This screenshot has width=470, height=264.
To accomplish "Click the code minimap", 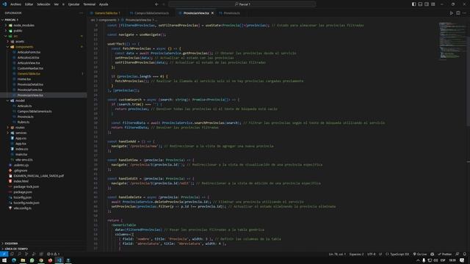I will tap(452, 40).
